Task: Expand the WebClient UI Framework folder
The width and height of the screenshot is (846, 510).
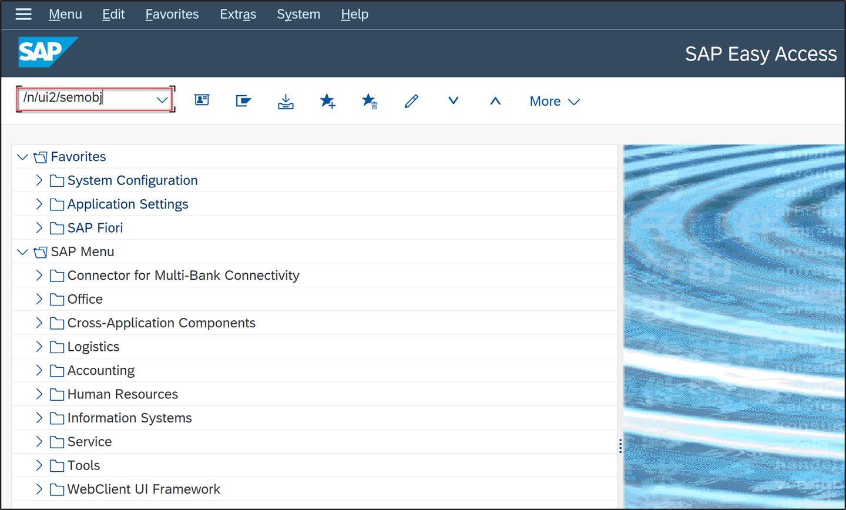Action: [39, 489]
